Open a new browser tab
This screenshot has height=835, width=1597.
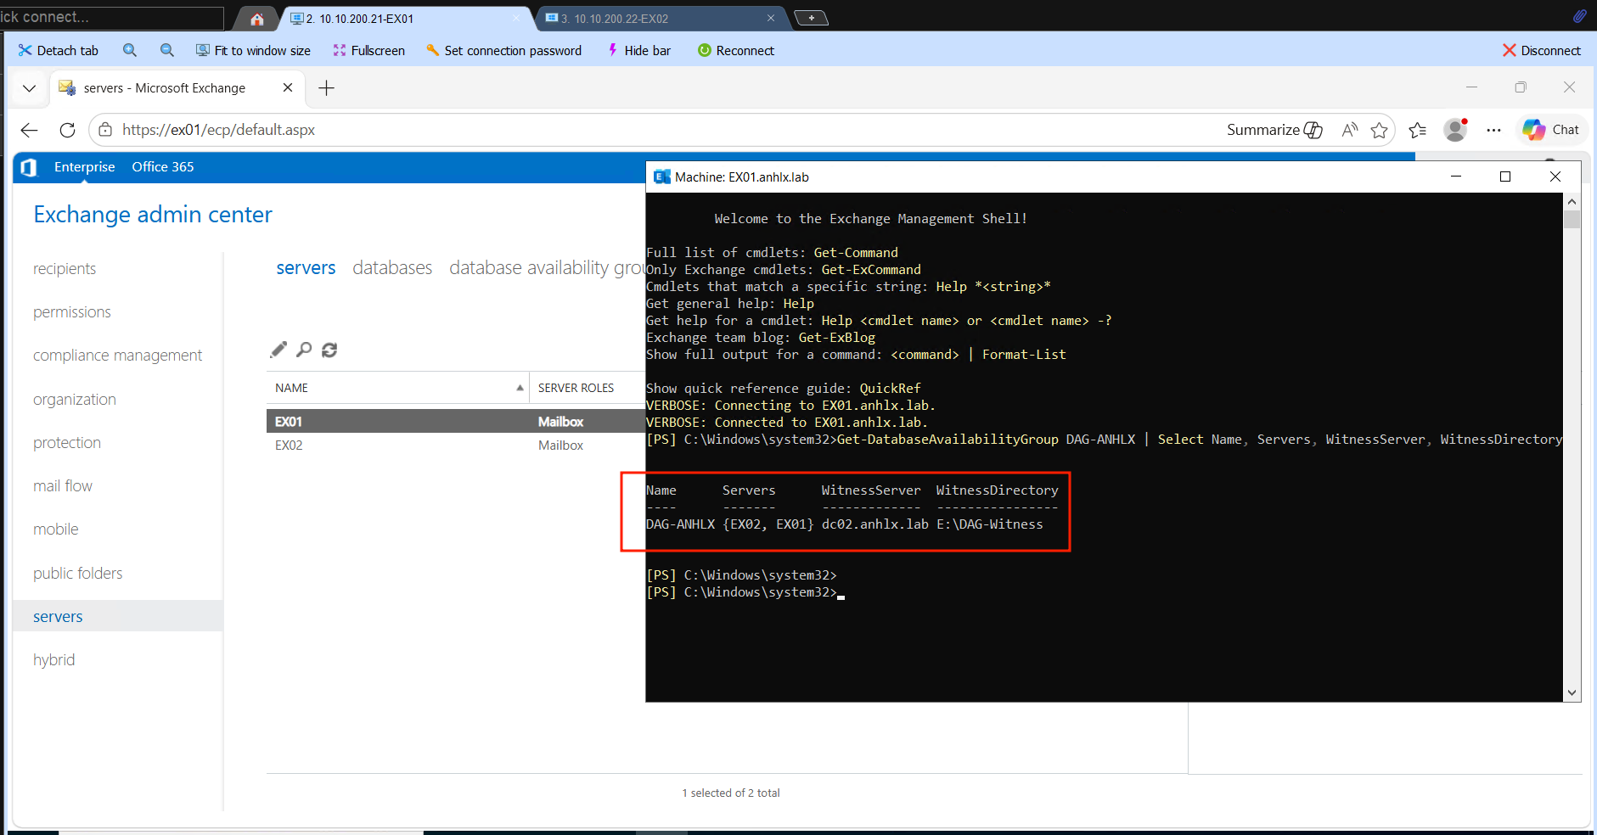point(326,88)
